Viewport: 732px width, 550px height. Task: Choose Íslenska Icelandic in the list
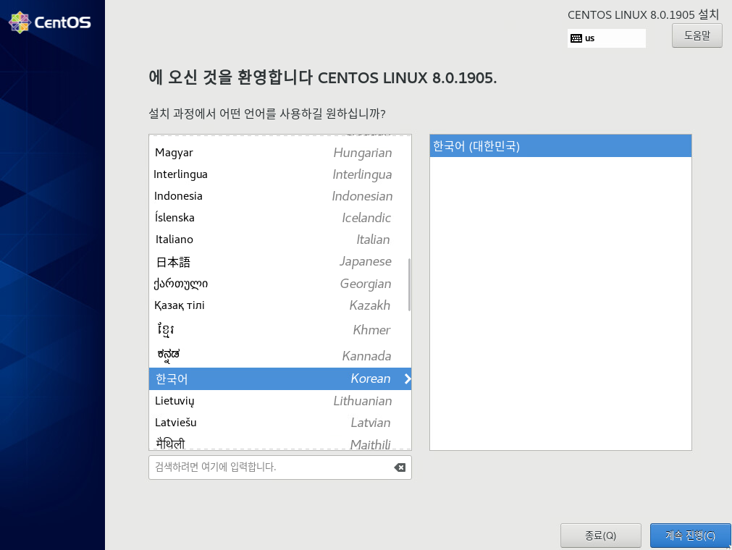[x=280, y=218]
